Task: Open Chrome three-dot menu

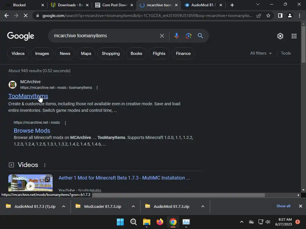Action: 299,16
